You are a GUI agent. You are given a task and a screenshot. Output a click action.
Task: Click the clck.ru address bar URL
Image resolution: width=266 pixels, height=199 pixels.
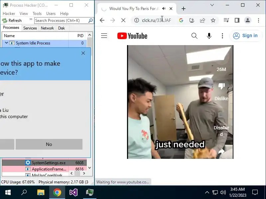[x=156, y=20]
